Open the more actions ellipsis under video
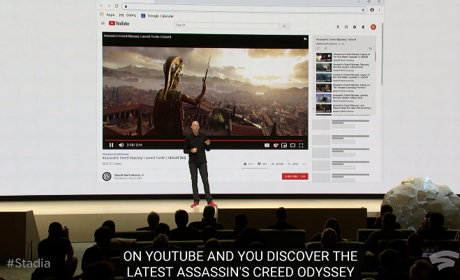The width and height of the screenshot is (460, 280). point(304,164)
